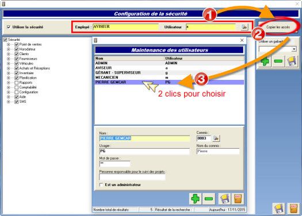Click the Copier les accès button
This screenshot has width=302, height=216.
278,27
